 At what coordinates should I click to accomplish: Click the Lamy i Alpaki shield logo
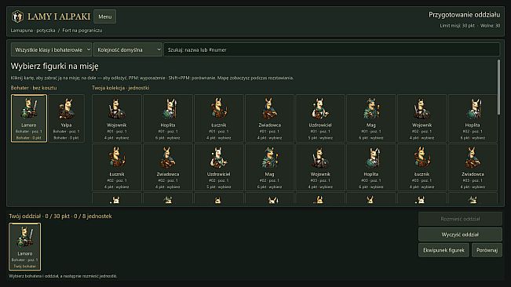coord(17,16)
